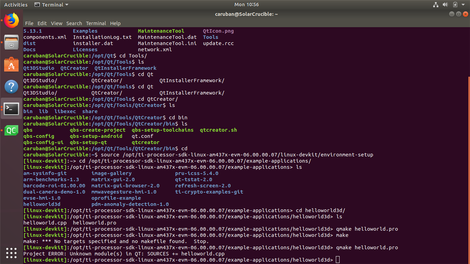Click the text 'QtIcon.png'

[218, 31]
